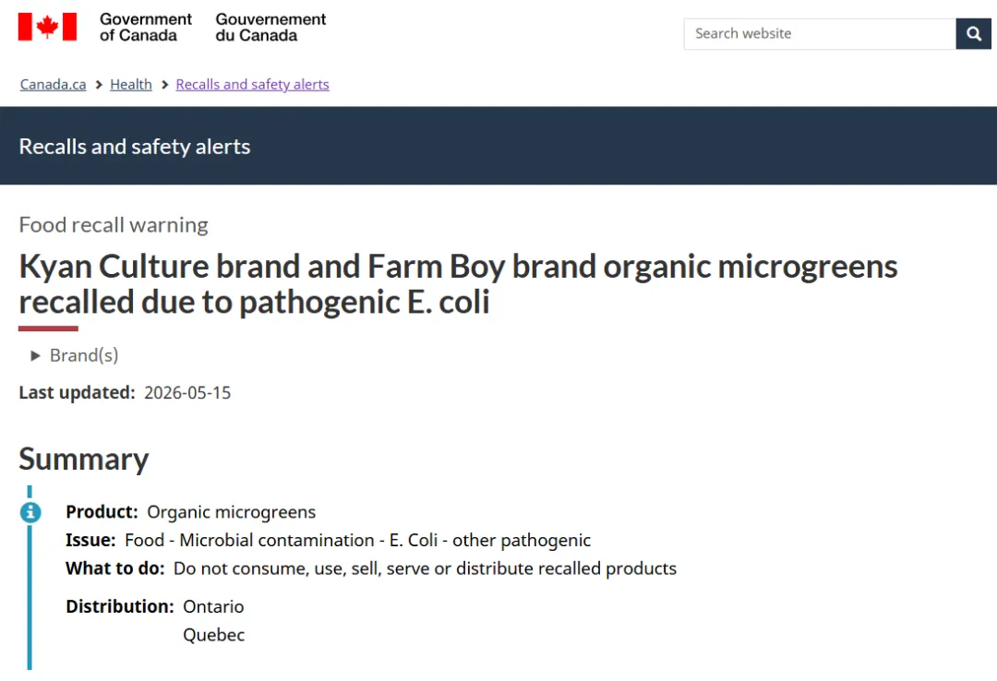
Task: Click the Government of Canada wordmark
Action: 146,28
